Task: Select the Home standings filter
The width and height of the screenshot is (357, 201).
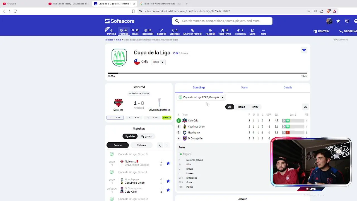Action: [x=242, y=107]
